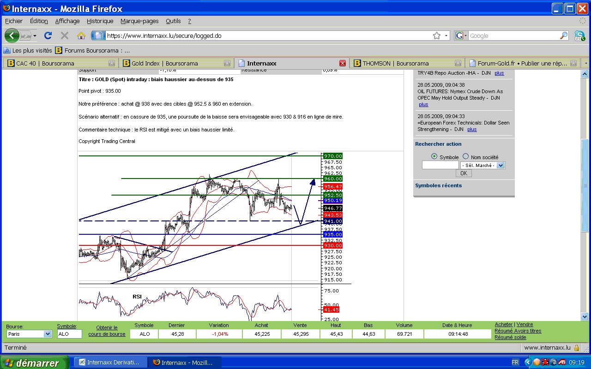The height and width of the screenshot is (369, 591).
Task: Click the Acheter link
Action: click(x=504, y=325)
